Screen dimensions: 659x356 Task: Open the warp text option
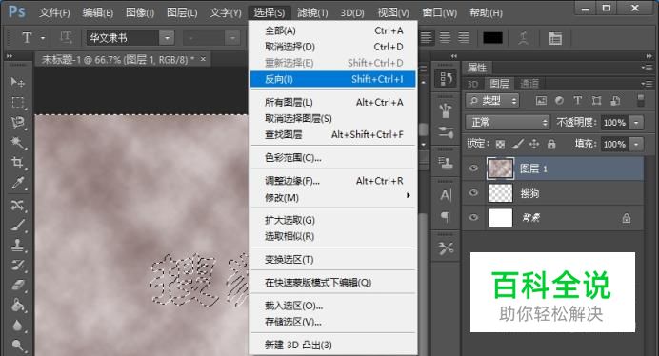[523, 38]
